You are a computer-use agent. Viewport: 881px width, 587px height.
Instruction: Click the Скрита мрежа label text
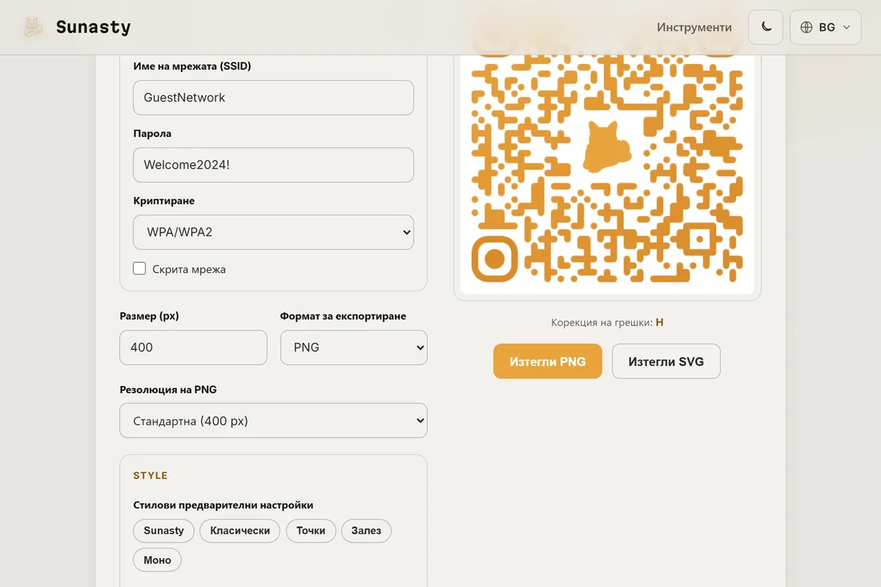tap(189, 270)
